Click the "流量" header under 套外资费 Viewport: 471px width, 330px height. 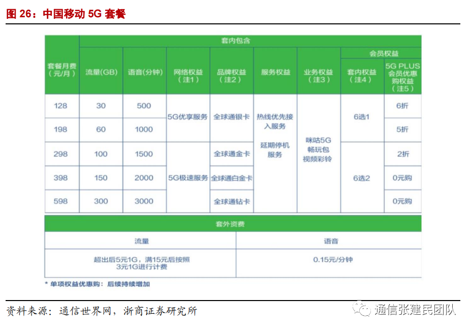(141, 241)
